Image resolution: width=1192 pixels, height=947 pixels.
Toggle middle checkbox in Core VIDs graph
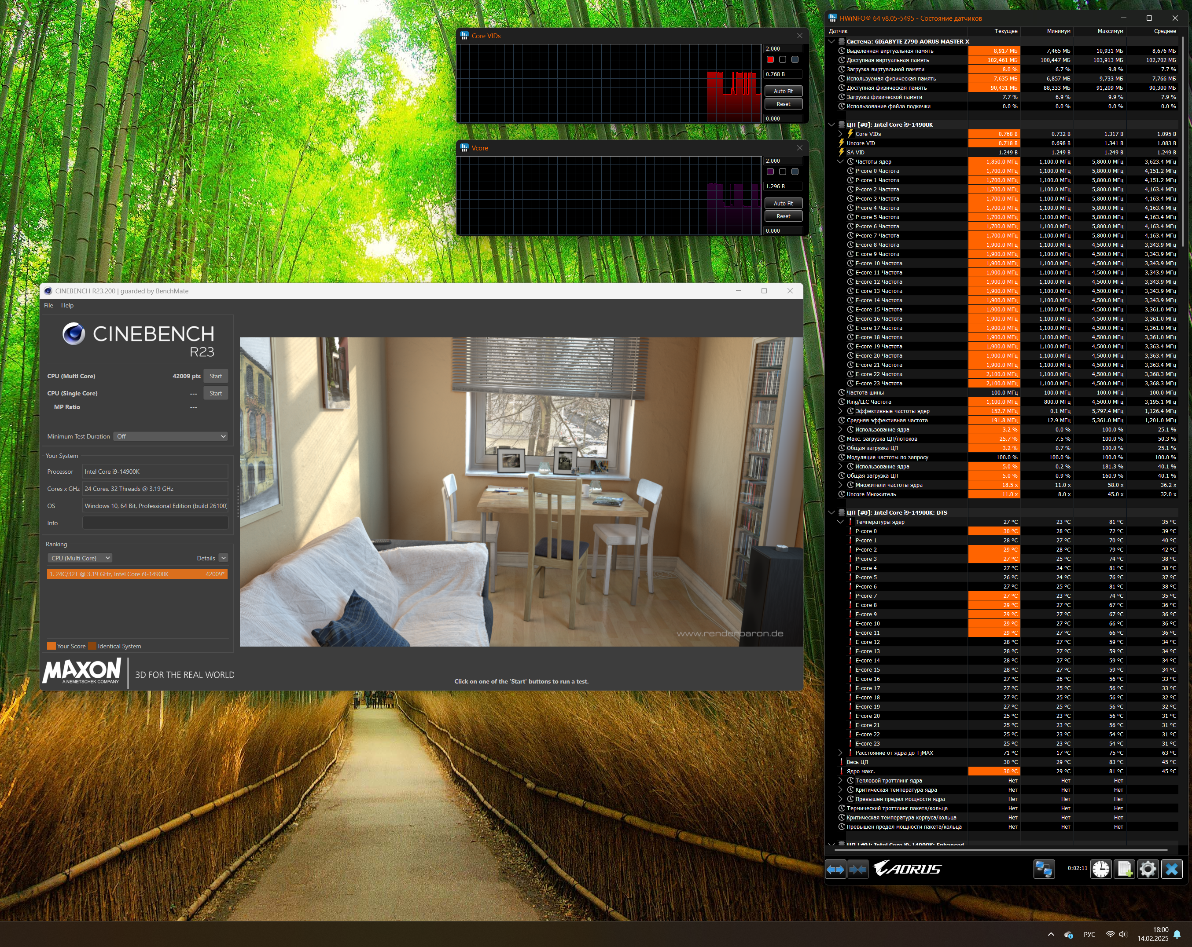782,60
